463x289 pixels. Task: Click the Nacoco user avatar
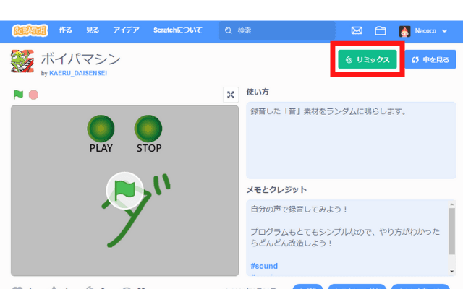pyautogui.click(x=404, y=31)
